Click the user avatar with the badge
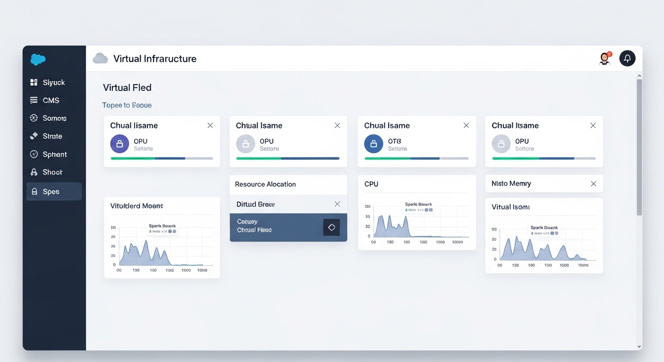Image resolution: width=664 pixels, height=362 pixels. point(605,59)
